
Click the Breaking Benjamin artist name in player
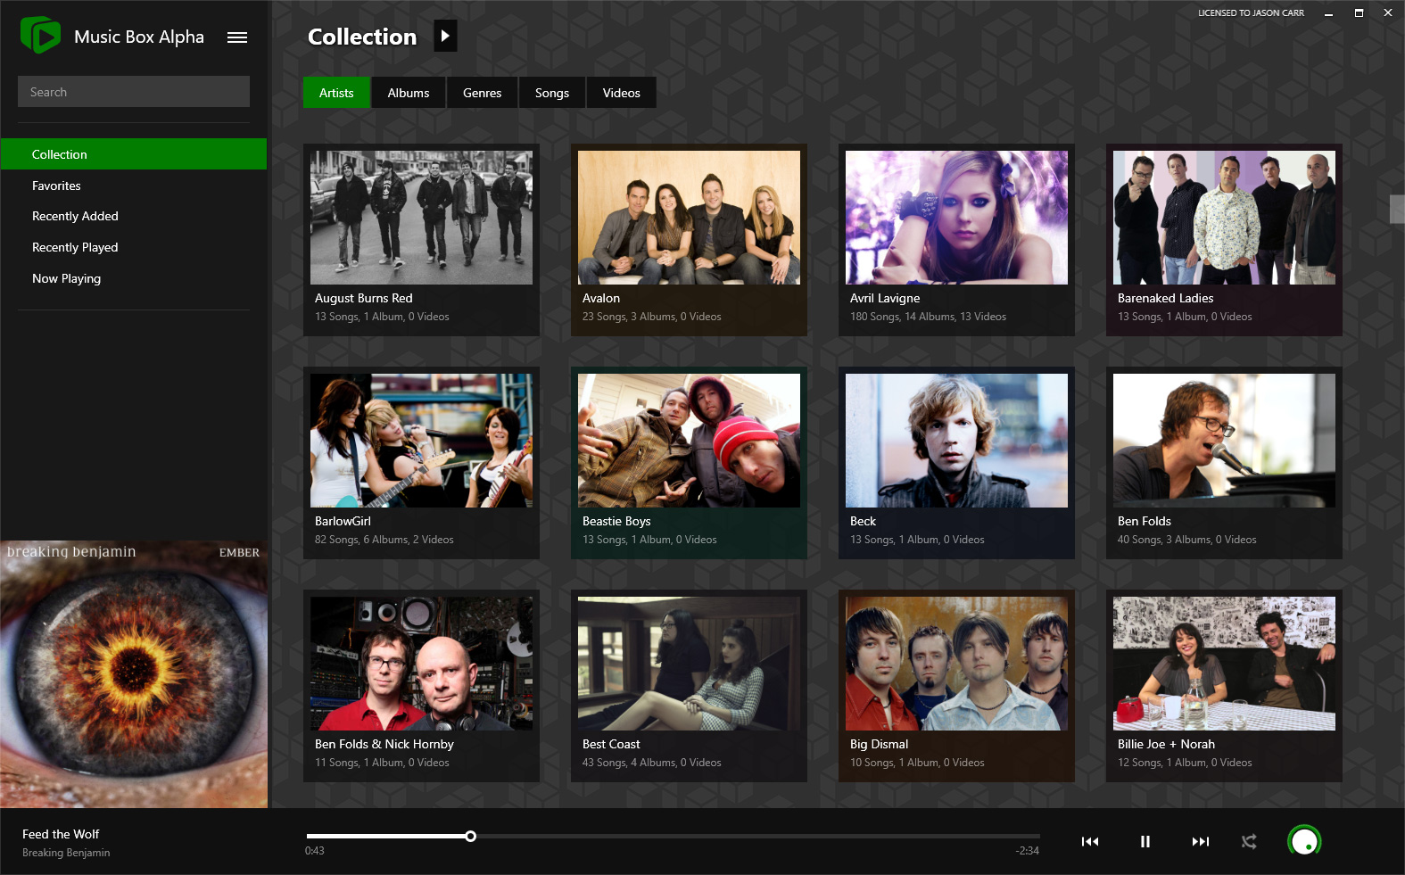click(66, 853)
